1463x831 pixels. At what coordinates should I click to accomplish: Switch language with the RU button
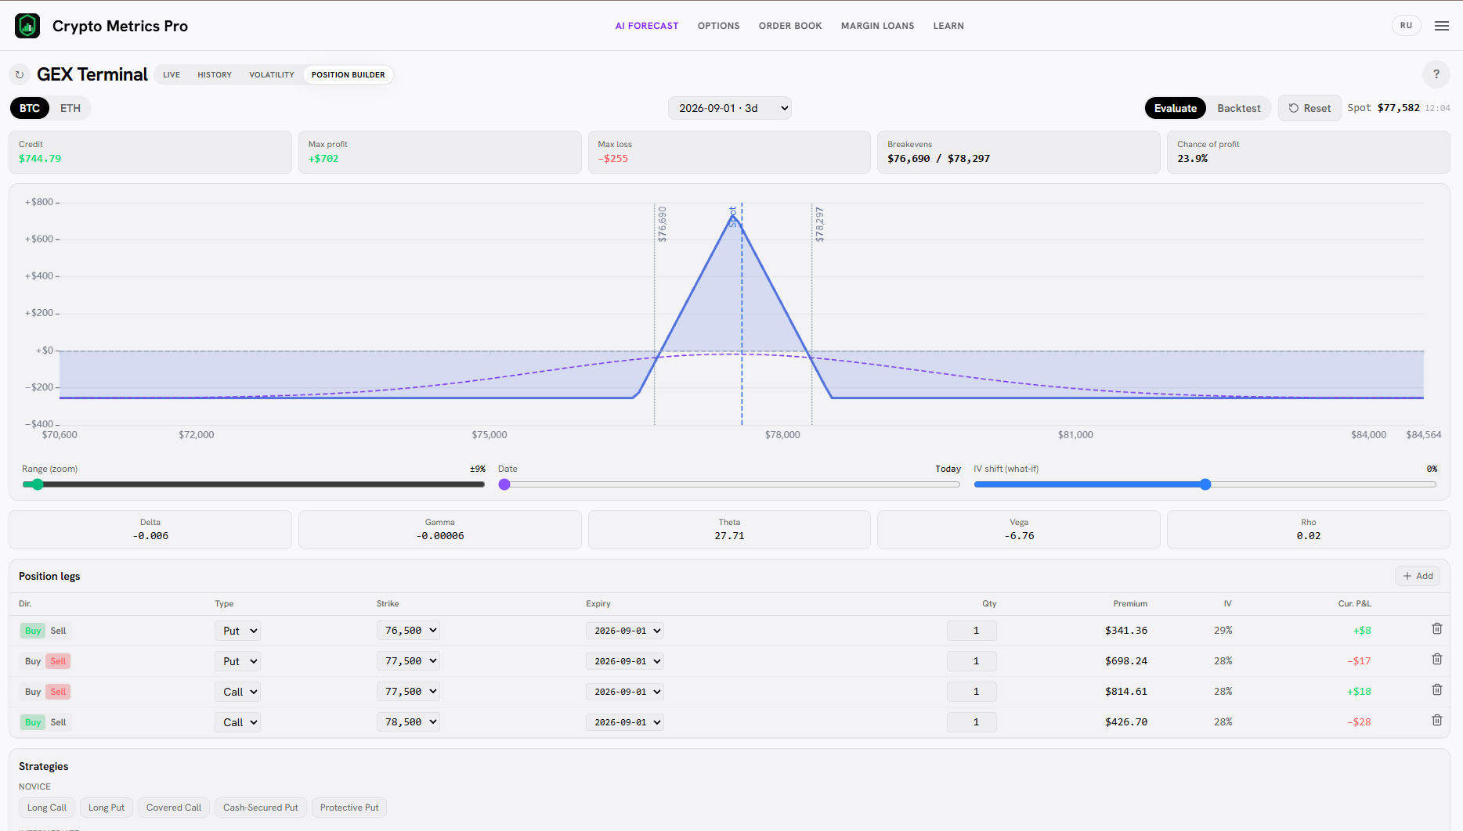click(x=1406, y=26)
